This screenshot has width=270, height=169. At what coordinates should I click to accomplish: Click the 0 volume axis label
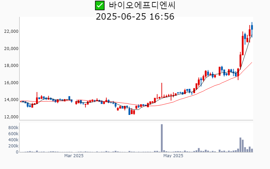[17, 152]
